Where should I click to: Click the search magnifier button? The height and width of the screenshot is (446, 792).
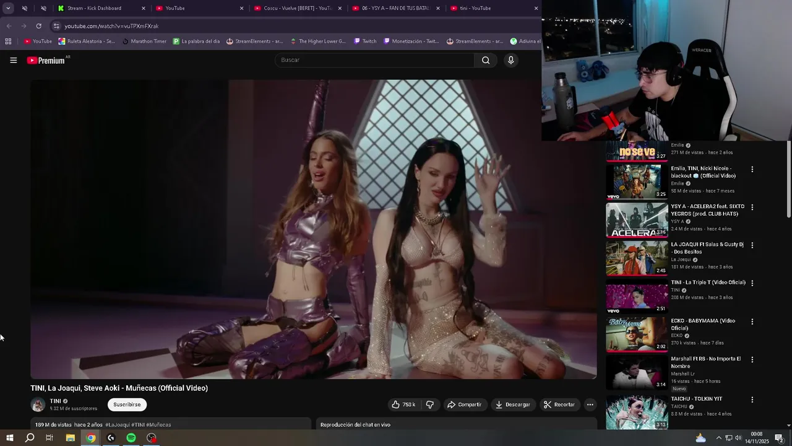[x=486, y=60]
